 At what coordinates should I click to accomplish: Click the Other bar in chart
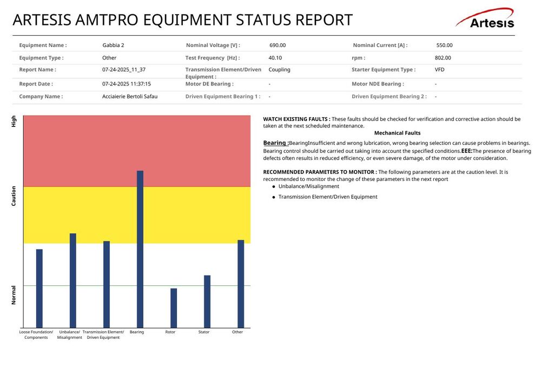coord(241,284)
